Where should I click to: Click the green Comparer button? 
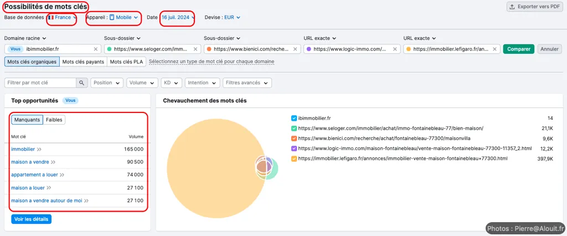[518, 49]
